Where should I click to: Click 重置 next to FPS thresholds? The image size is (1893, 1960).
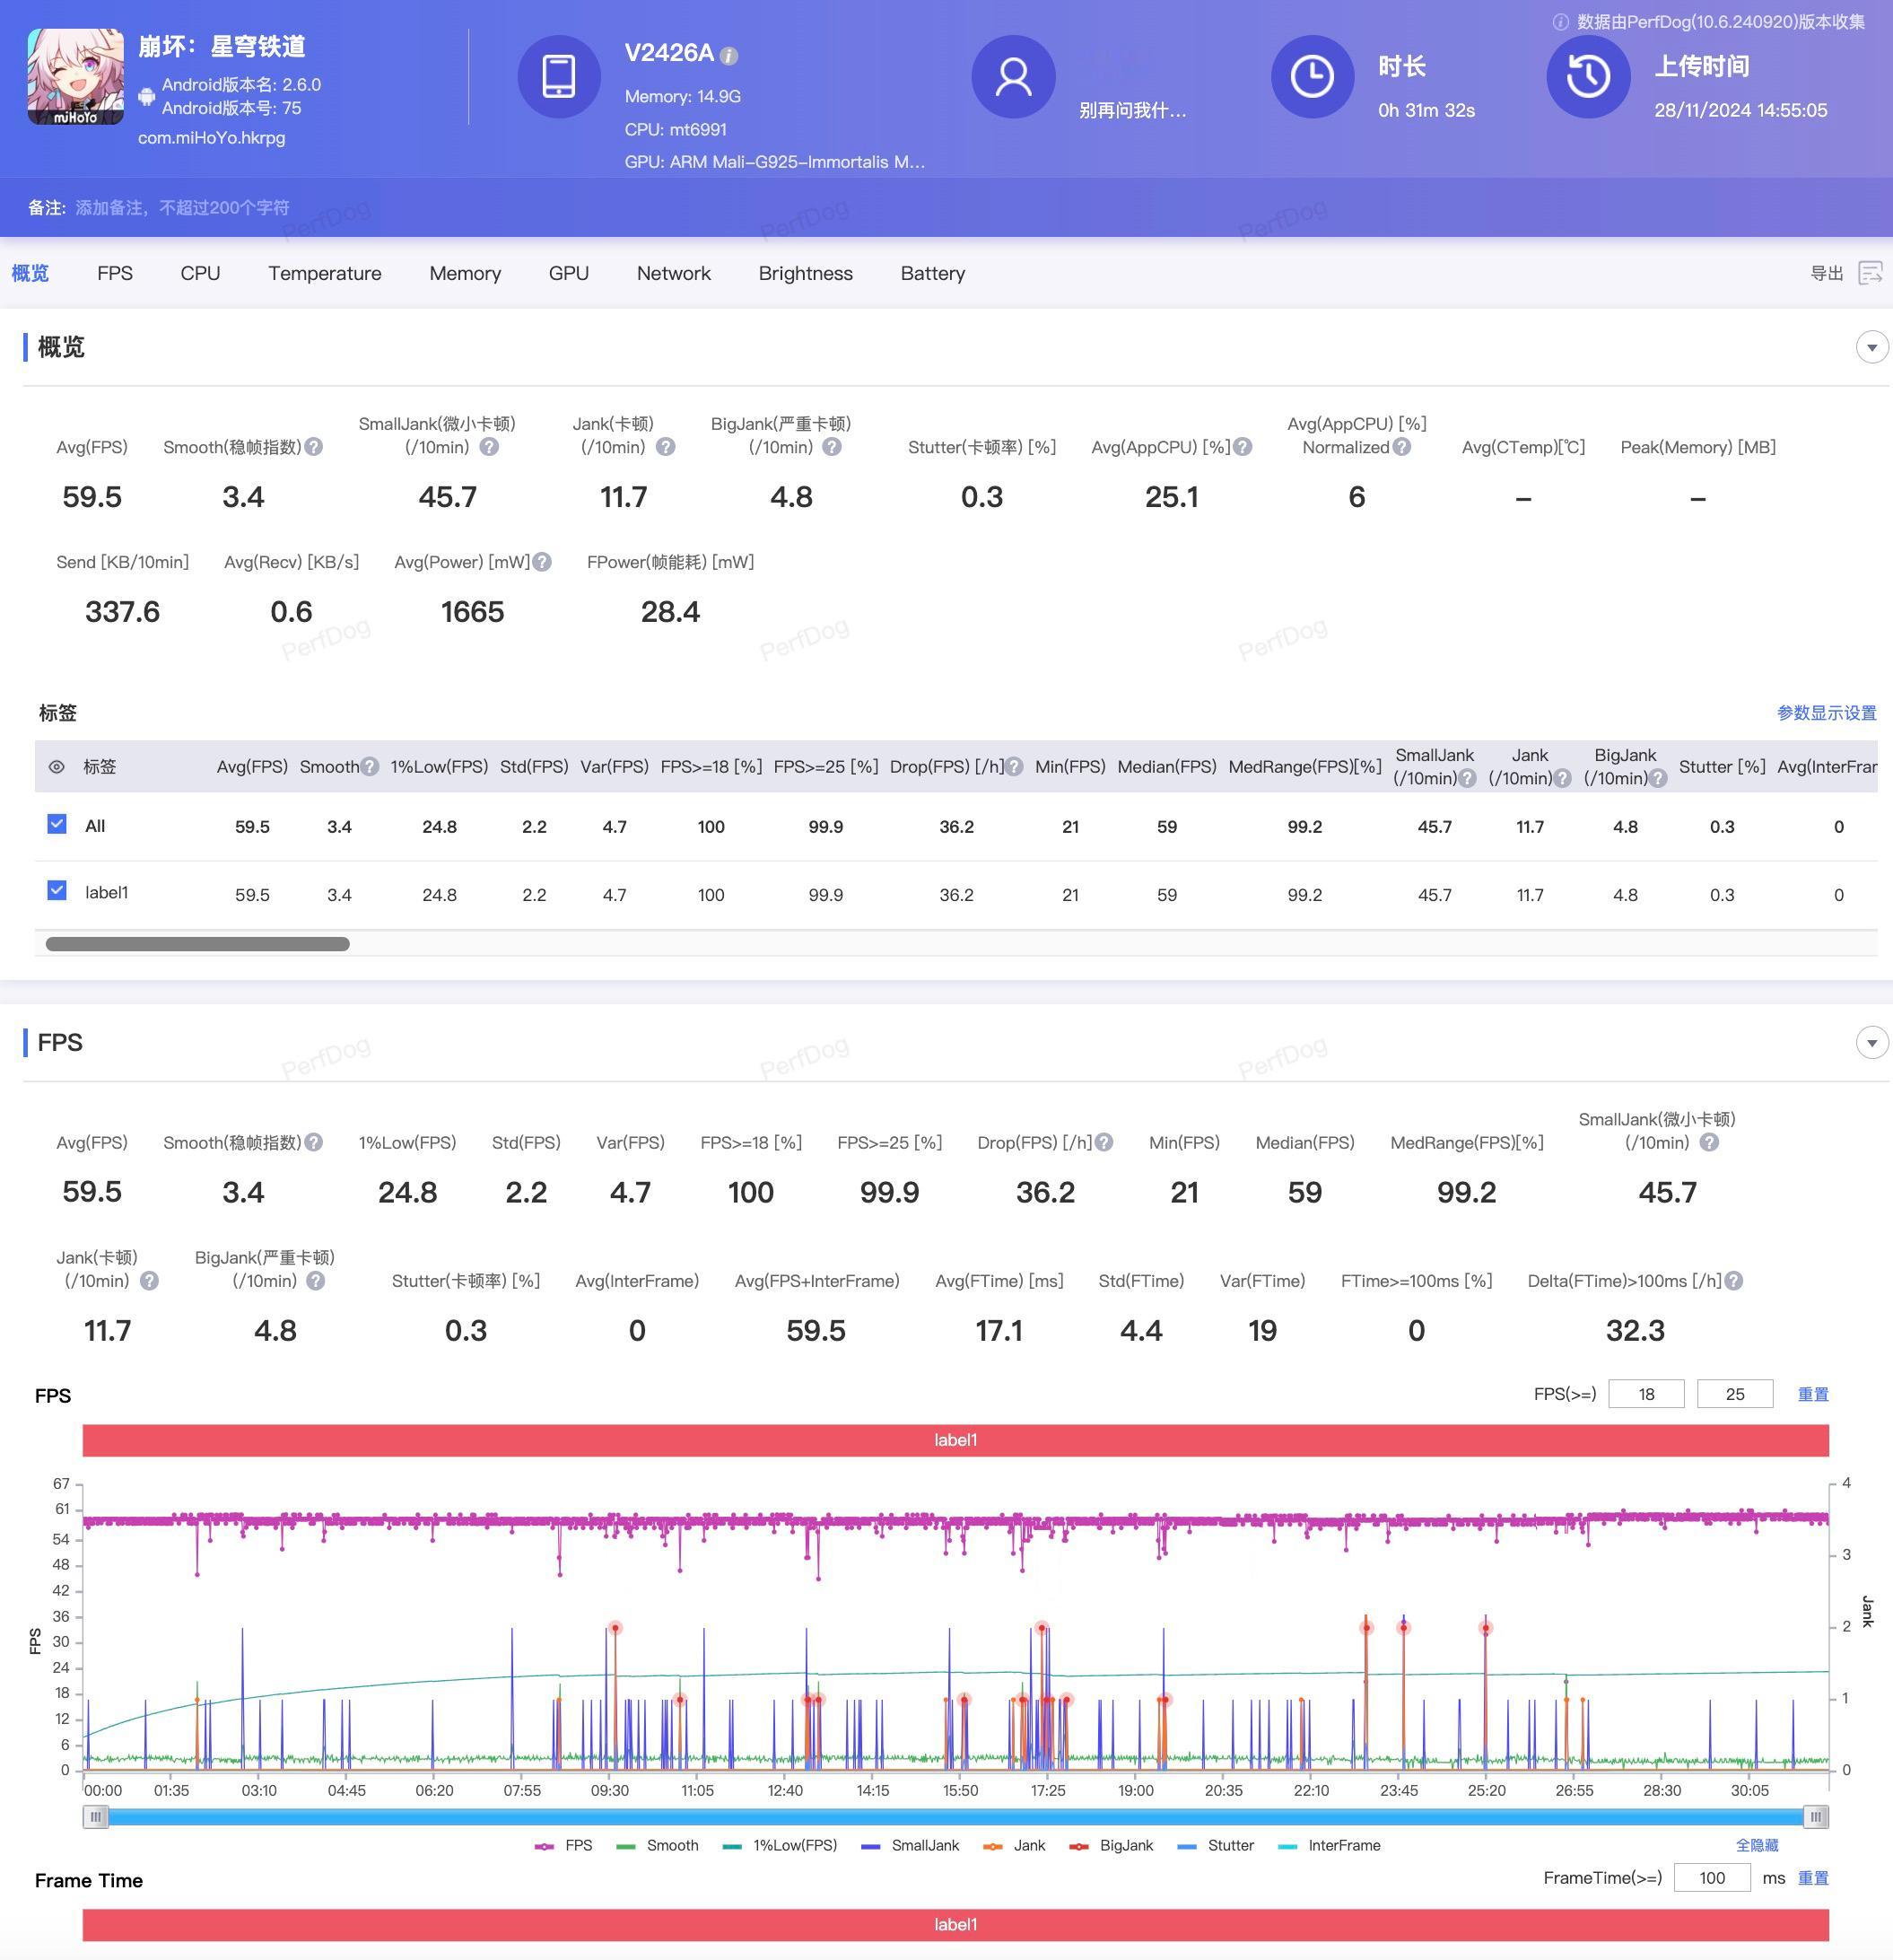click(1813, 1394)
